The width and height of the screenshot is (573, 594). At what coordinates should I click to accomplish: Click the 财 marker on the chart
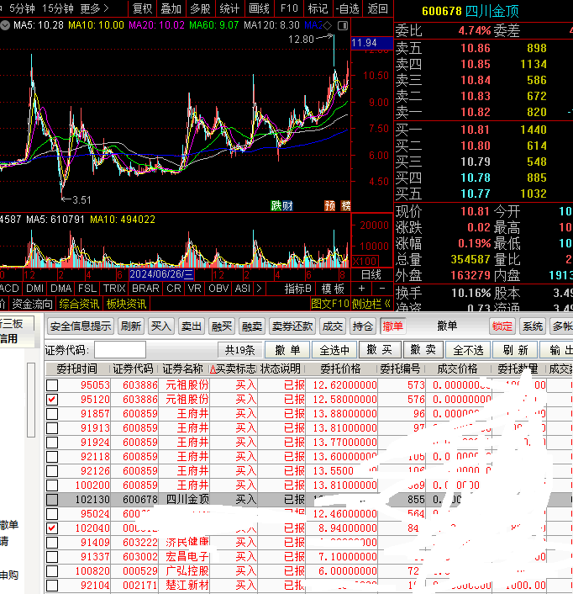(x=287, y=205)
